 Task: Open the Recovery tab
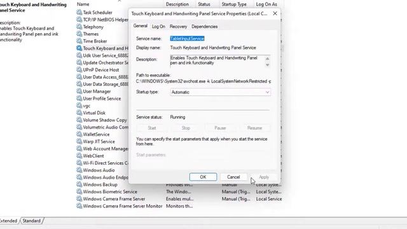(178, 27)
